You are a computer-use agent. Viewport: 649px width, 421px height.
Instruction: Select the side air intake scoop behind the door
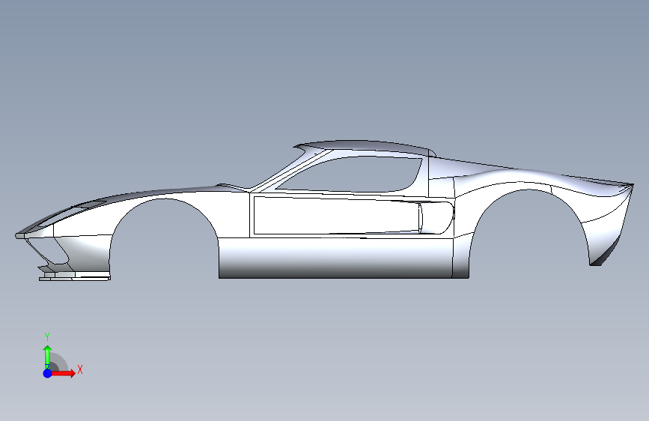pyautogui.click(x=436, y=217)
